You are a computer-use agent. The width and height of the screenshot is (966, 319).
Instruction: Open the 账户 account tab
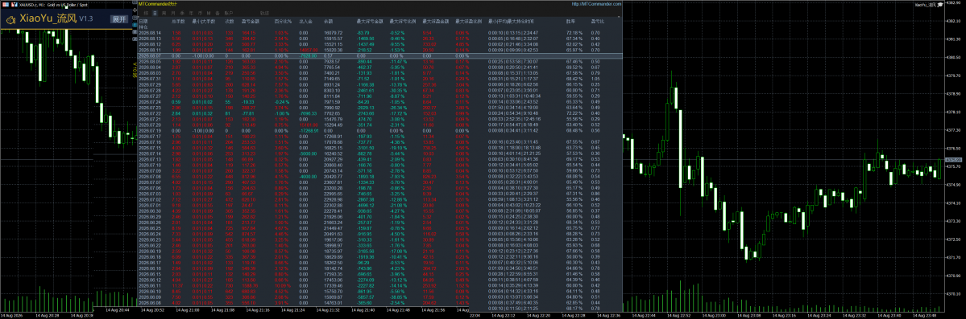point(229,13)
